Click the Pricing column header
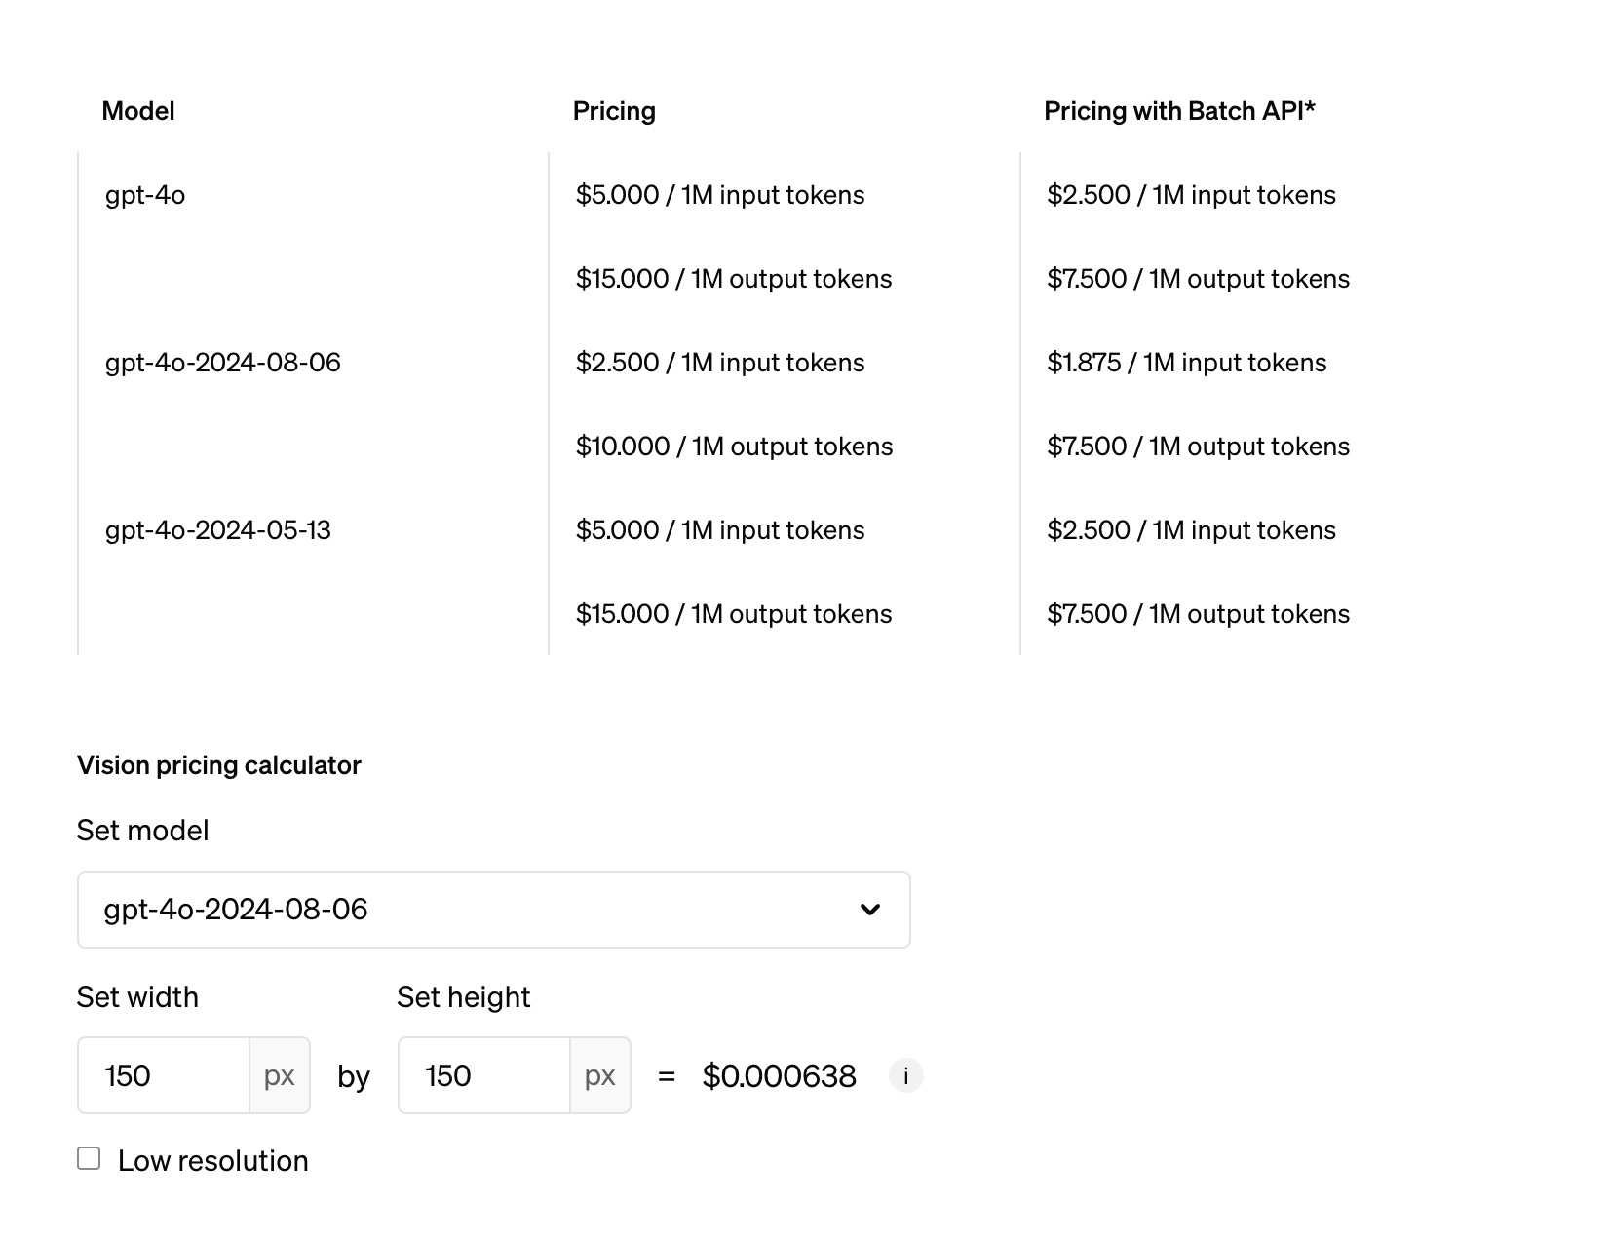1610x1244 pixels. tap(614, 110)
